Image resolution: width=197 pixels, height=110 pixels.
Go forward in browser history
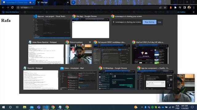pyautogui.click(x=8, y=7)
